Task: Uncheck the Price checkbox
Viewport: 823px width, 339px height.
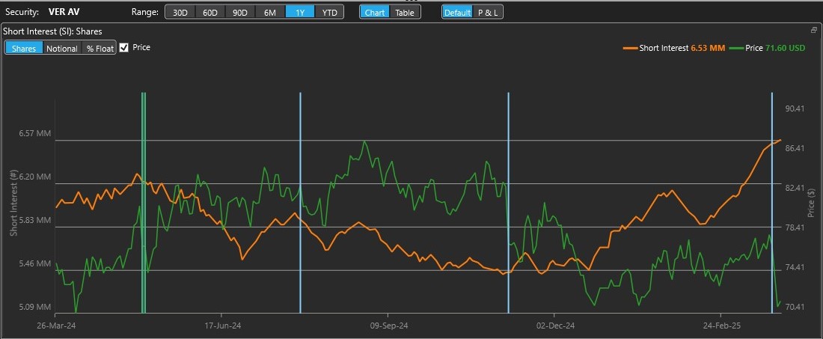Action: 124,48
